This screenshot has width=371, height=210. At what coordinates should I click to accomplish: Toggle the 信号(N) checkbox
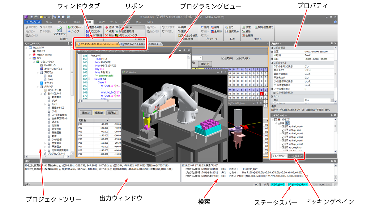point(223,58)
